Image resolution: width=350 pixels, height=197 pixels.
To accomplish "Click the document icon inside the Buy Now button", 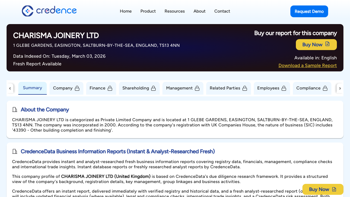I will click(x=328, y=44).
